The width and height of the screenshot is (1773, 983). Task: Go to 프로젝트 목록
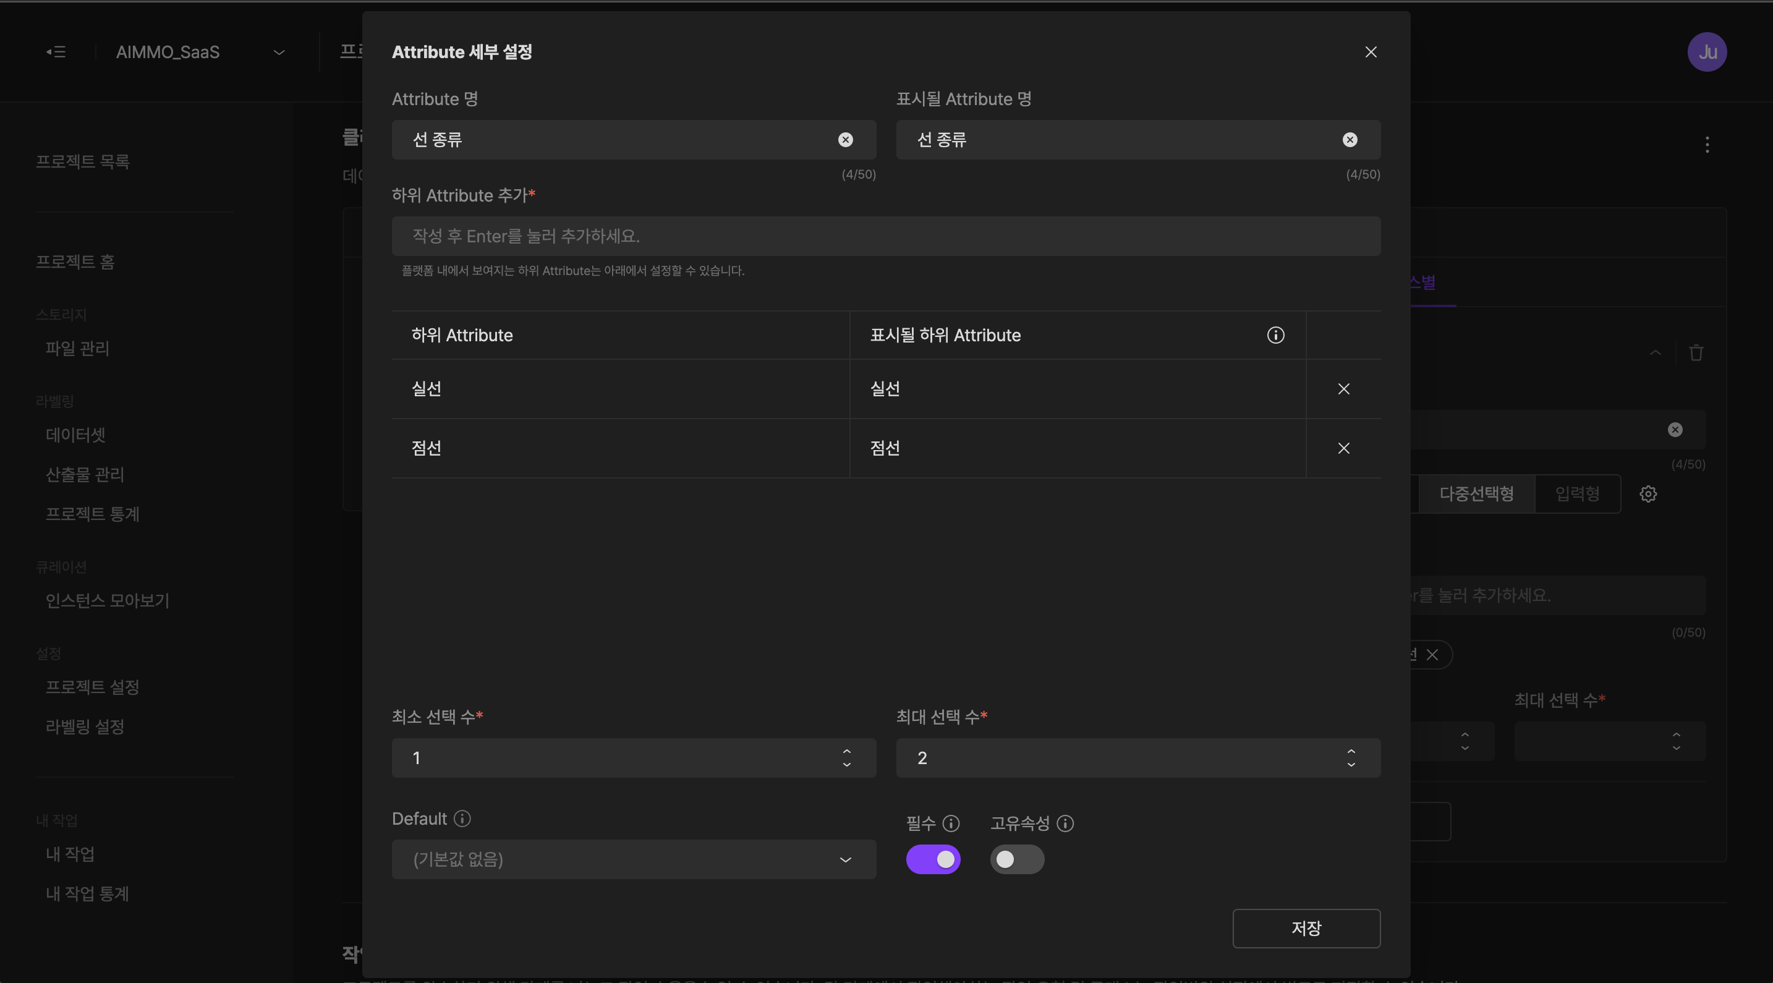(x=83, y=162)
